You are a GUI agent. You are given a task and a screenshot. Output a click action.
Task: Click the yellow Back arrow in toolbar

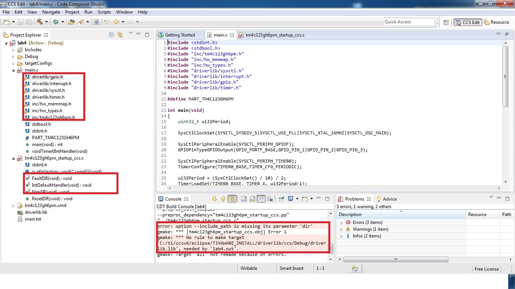(x=116, y=22)
